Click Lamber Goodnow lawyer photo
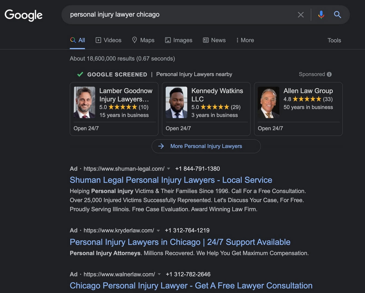Screen dimensions: 365x293 click(x=84, y=102)
